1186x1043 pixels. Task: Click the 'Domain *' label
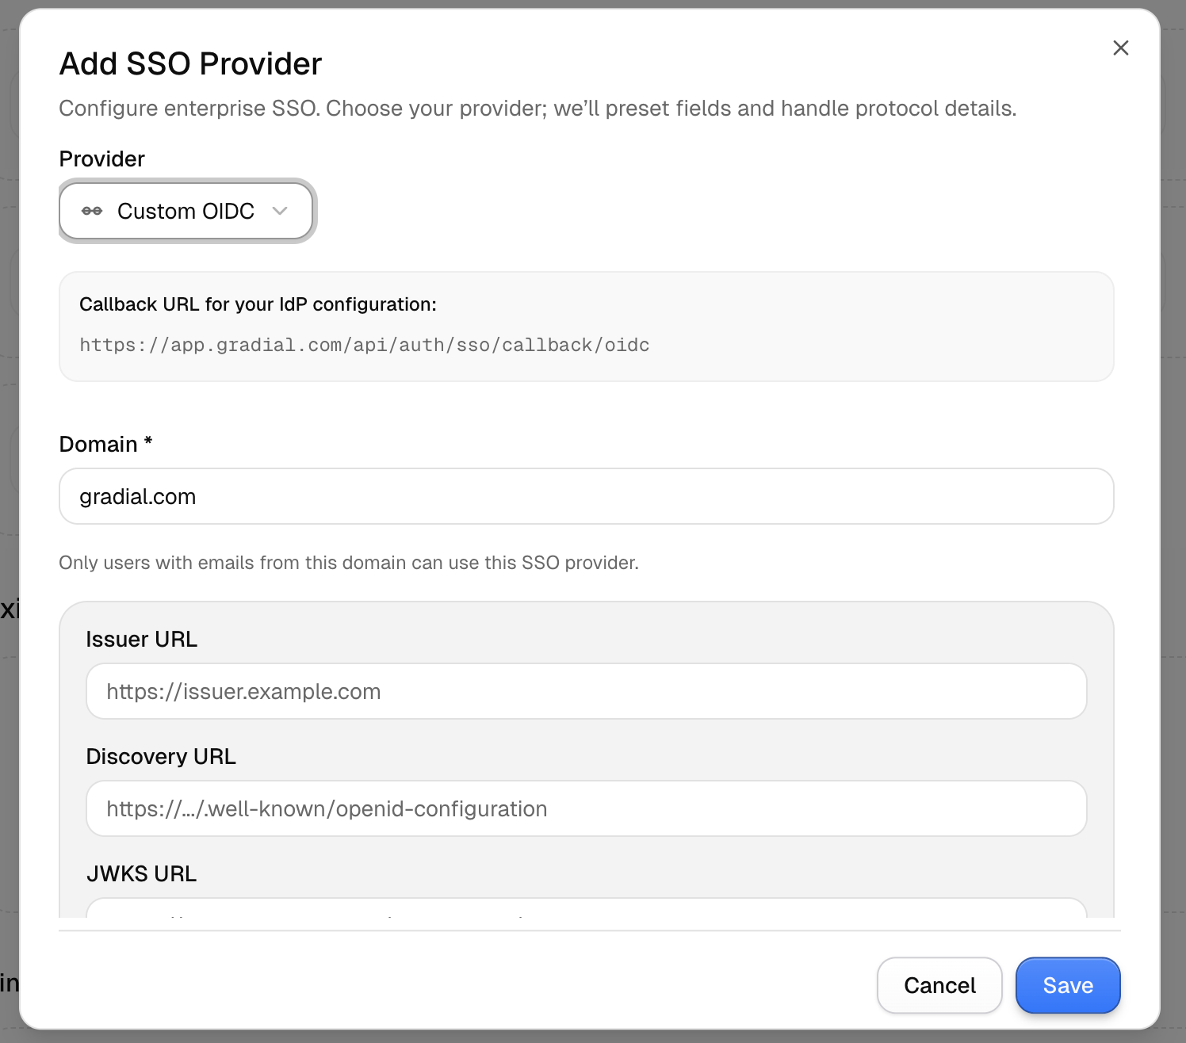click(x=106, y=444)
